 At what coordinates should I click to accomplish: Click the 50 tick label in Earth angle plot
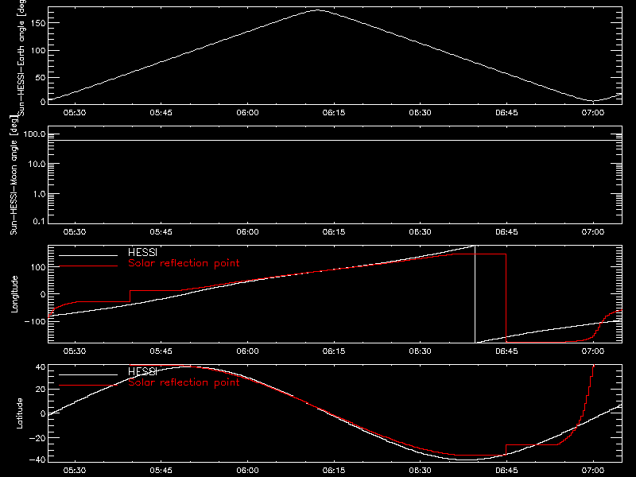pyautogui.click(x=41, y=77)
